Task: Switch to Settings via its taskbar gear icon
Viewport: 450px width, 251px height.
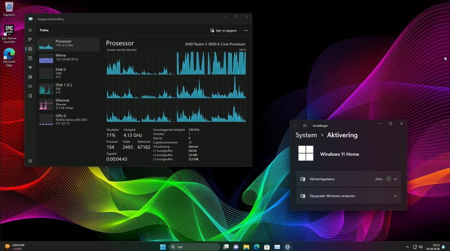Action: click(287, 247)
